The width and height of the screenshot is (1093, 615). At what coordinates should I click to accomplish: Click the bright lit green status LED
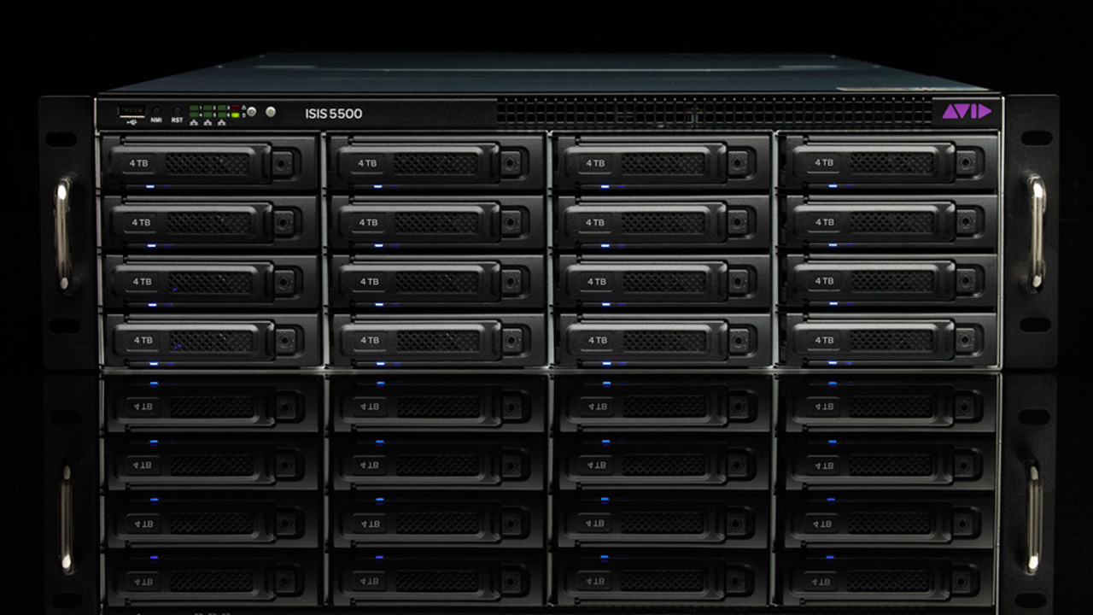tap(235, 115)
